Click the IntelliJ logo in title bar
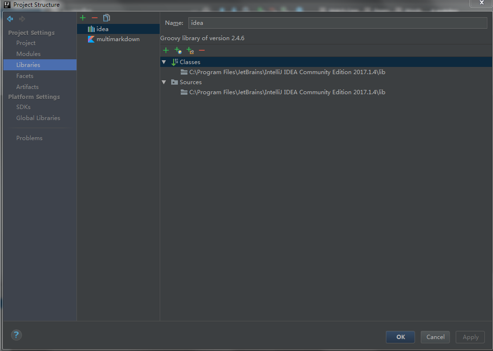493x351 pixels. (x=7, y=4)
